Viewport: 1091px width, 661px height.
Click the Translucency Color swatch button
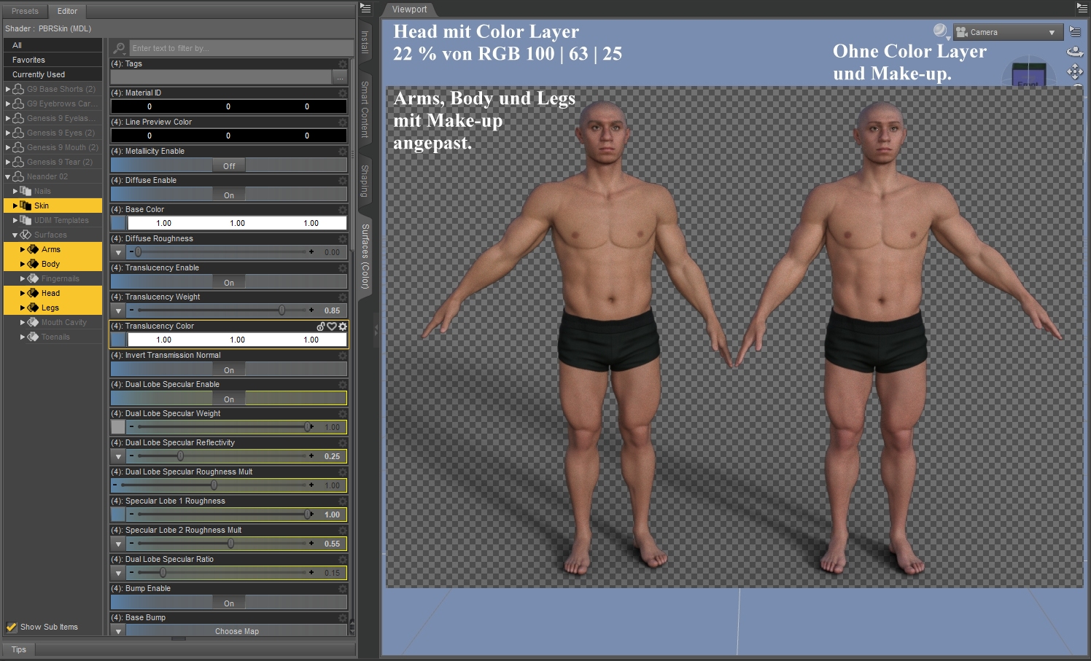pos(118,340)
